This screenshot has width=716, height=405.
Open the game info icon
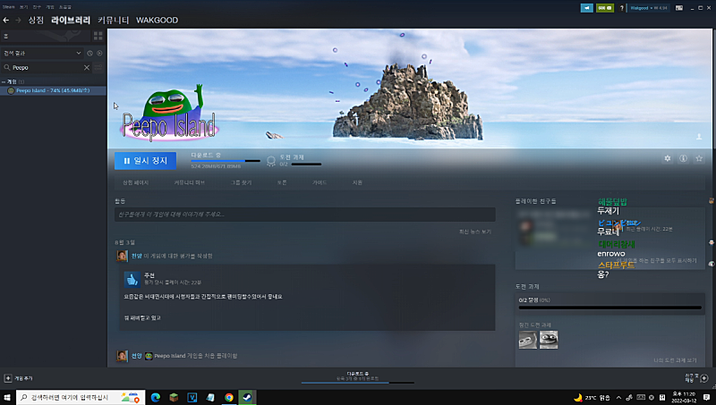[683, 158]
